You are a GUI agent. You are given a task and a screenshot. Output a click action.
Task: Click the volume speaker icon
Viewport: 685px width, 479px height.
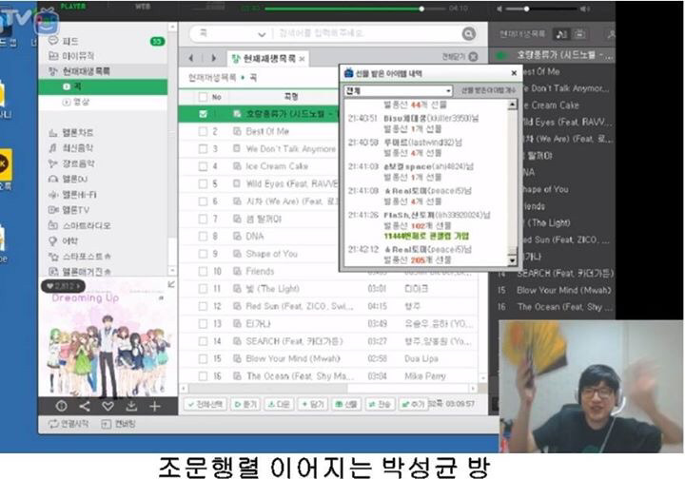coord(499,9)
